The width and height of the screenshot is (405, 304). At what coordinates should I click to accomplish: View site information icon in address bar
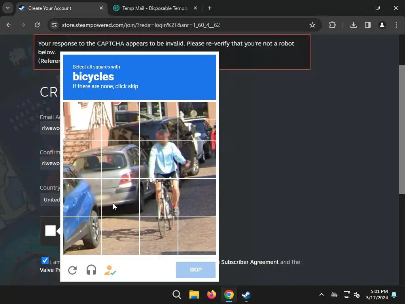pos(54,25)
